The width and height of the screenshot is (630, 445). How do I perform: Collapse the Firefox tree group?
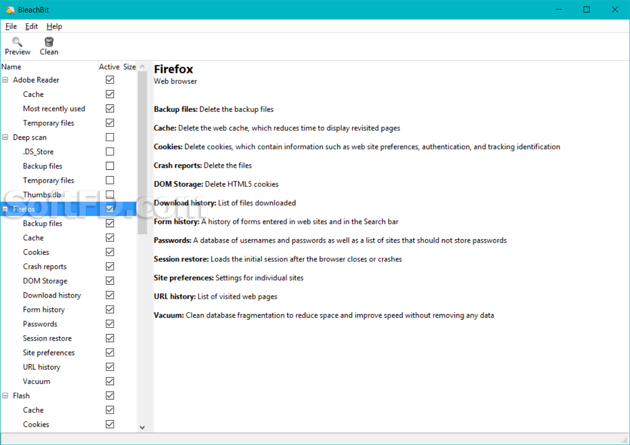tap(5, 209)
